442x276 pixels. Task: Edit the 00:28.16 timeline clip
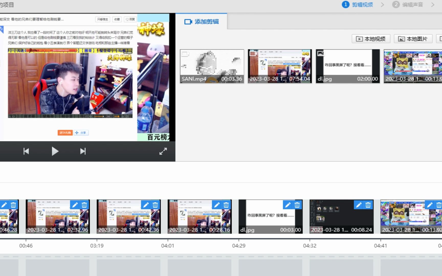[217, 205]
